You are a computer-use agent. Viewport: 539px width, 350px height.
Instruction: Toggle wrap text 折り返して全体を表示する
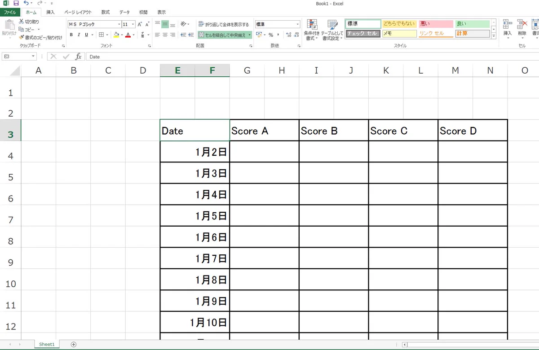click(224, 24)
